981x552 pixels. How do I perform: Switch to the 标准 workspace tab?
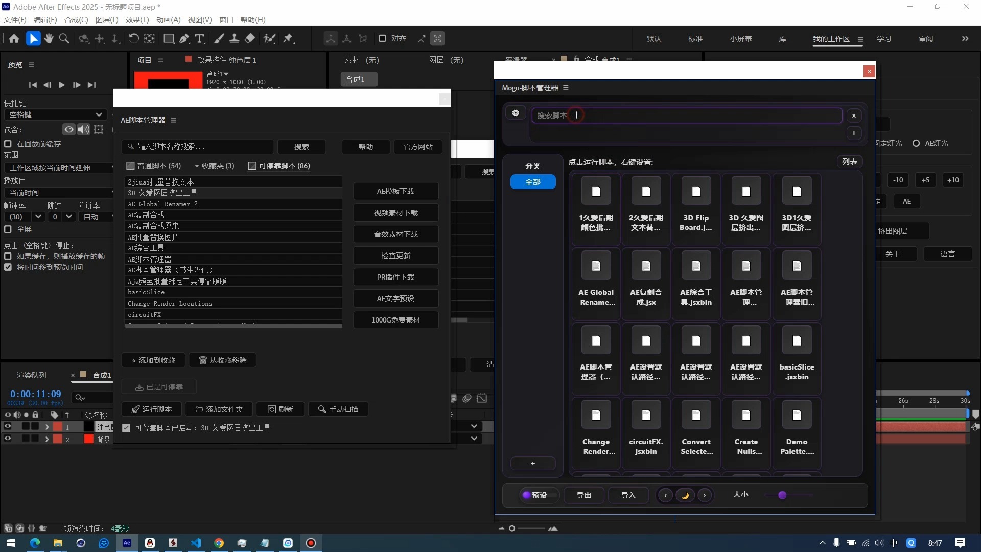click(695, 39)
